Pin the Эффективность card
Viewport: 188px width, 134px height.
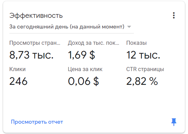pyautogui.click(x=174, y=122)
